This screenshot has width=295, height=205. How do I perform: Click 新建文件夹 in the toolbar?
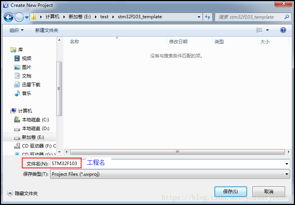coord(47,30)
